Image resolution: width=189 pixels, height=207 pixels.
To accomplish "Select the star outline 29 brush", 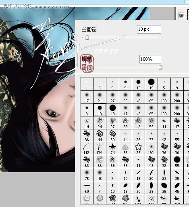I will pyautogui.click(x=138, y=149).
